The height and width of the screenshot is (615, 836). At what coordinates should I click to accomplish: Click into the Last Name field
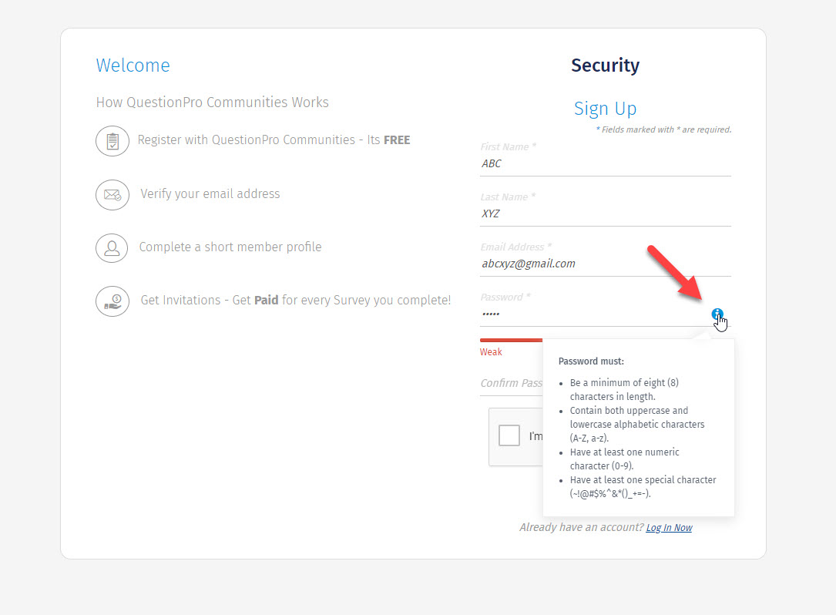[605, 213]
